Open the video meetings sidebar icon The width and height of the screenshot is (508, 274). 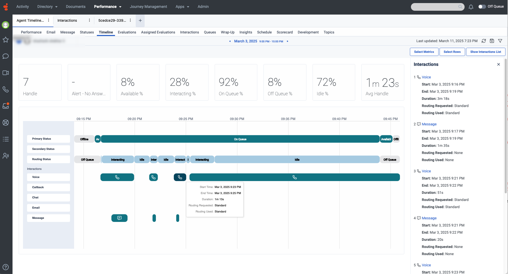[x=6, y=73]
